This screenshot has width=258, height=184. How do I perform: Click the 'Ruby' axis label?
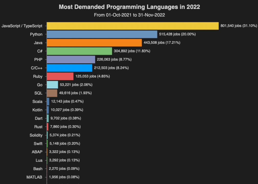[x=38, y=76]
